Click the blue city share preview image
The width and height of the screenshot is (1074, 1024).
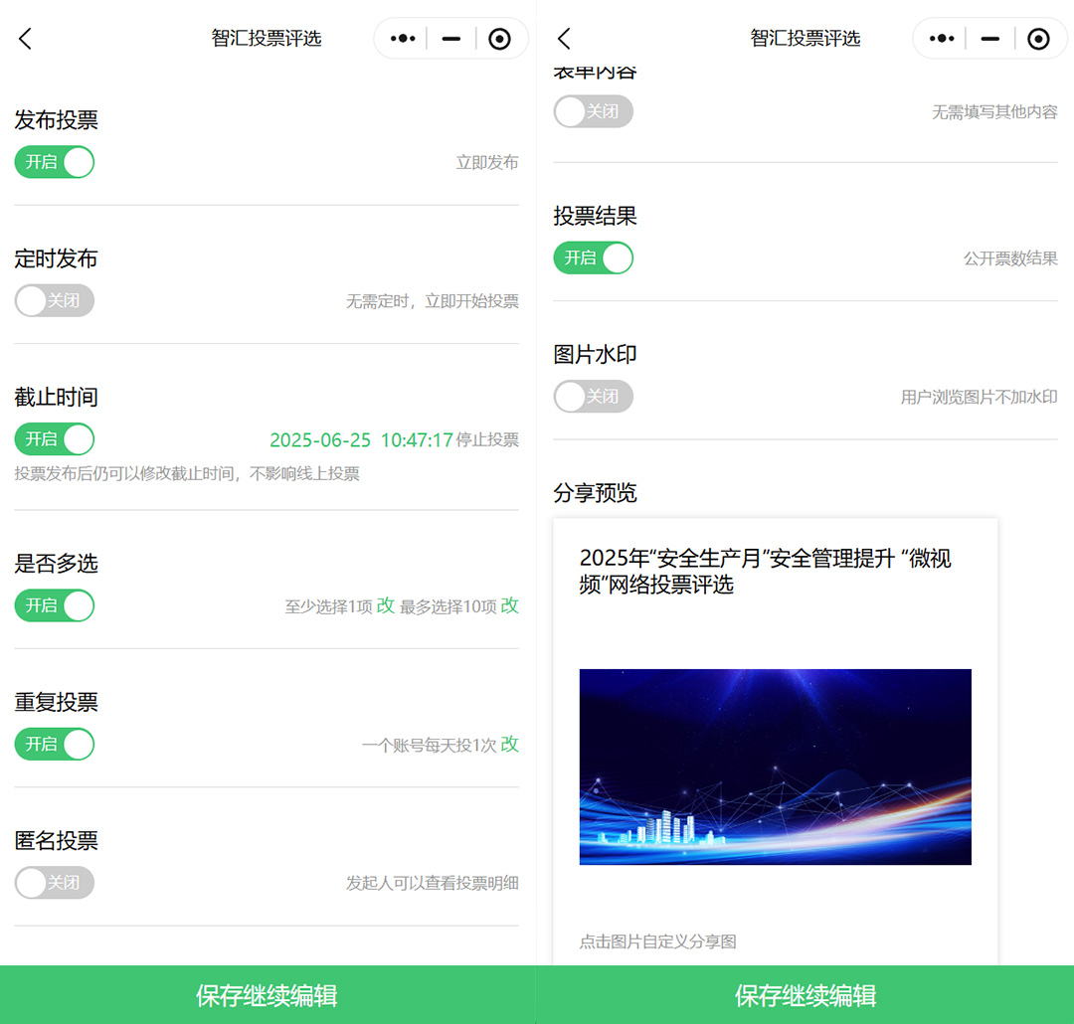tap(775, 767)
